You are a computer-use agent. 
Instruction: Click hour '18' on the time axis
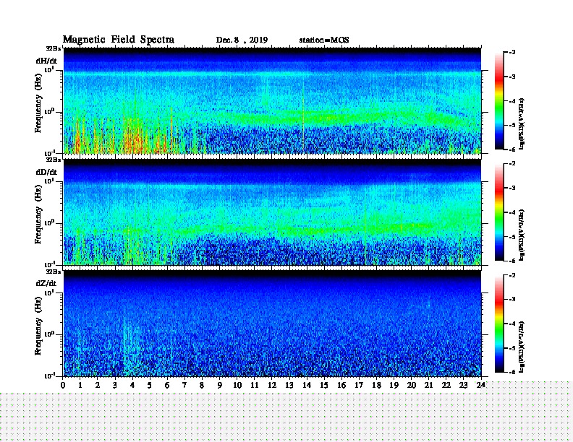click(x=376, y=385)
